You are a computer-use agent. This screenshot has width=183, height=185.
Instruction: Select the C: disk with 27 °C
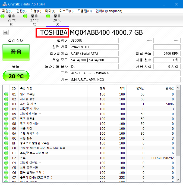34,20
